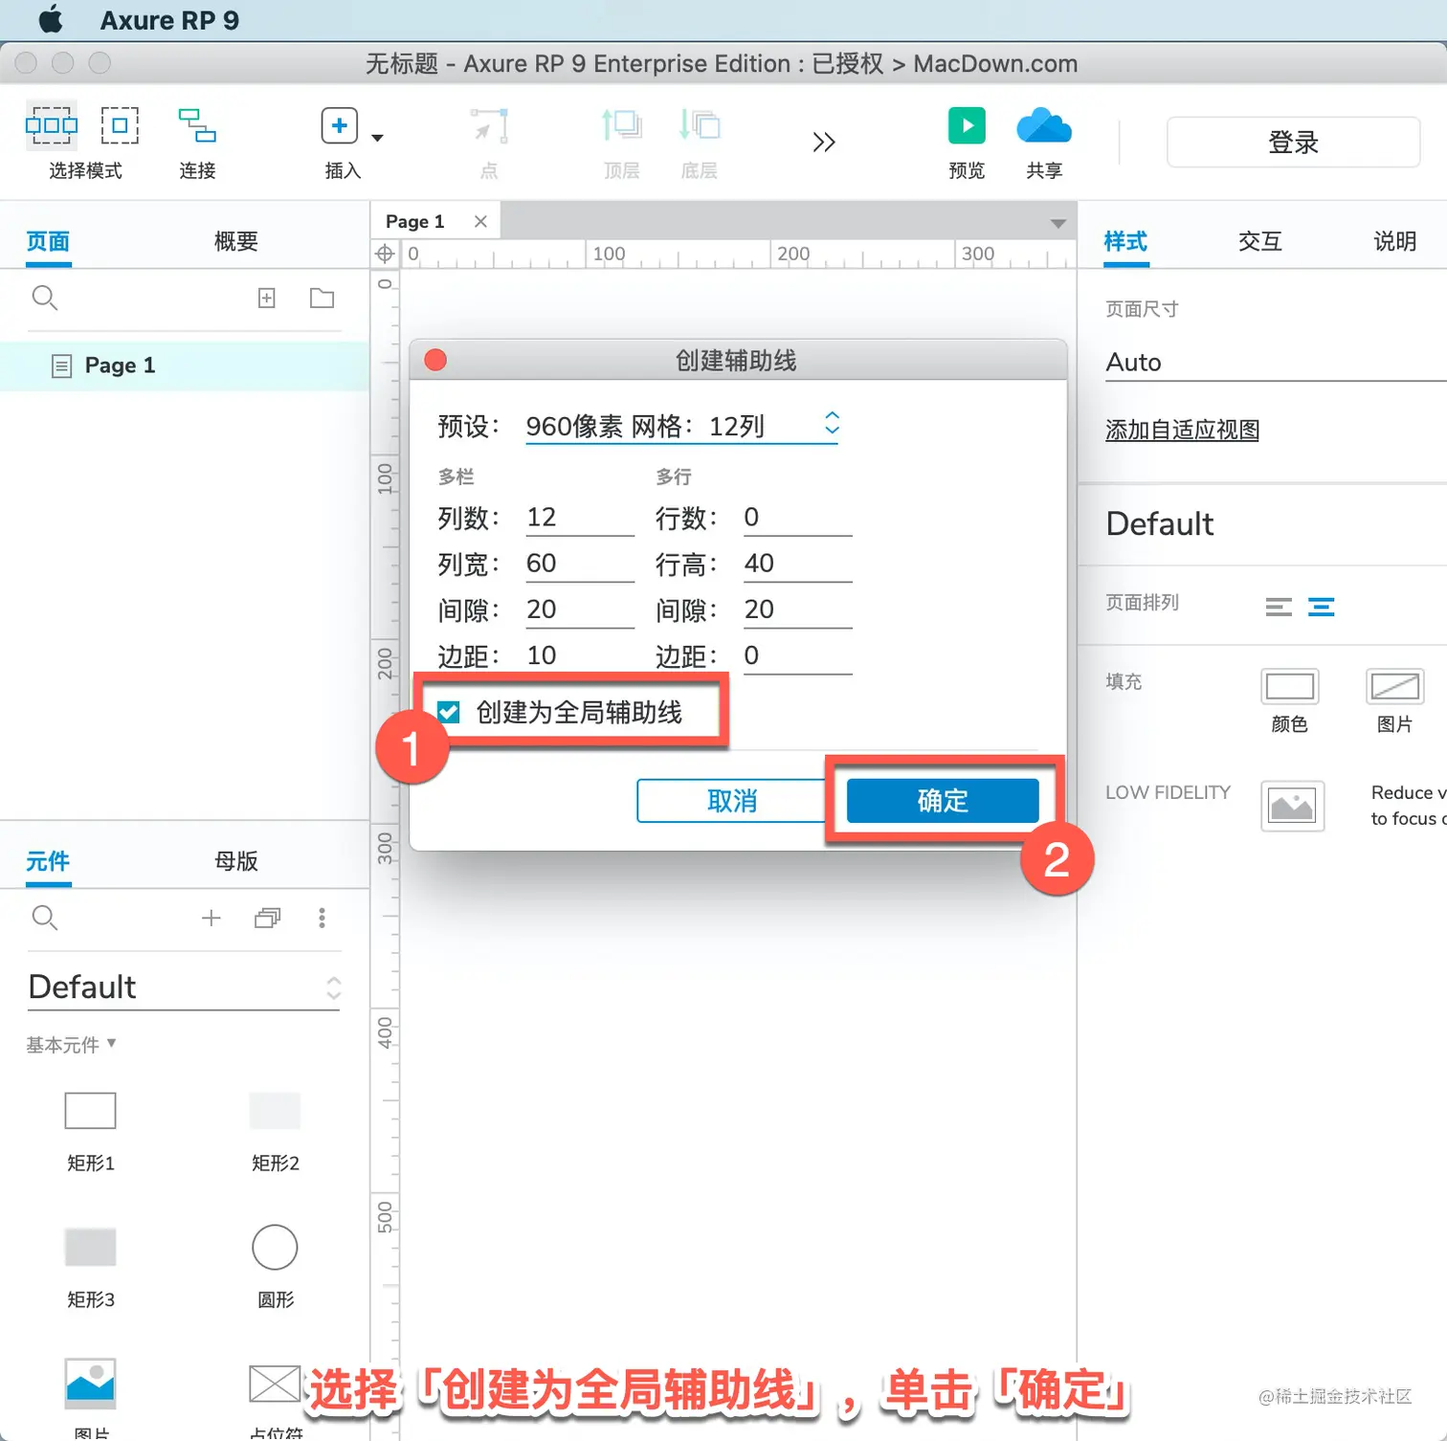
Task: Open the fill 颜色 color swatch
Action: click(x=1290, y=687)
